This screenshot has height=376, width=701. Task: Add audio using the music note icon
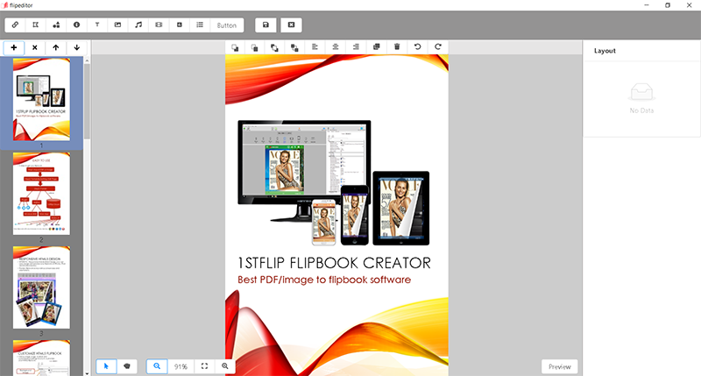pos(138,25)
